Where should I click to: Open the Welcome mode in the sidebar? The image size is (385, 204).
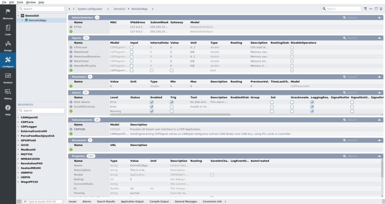point(8,14)
